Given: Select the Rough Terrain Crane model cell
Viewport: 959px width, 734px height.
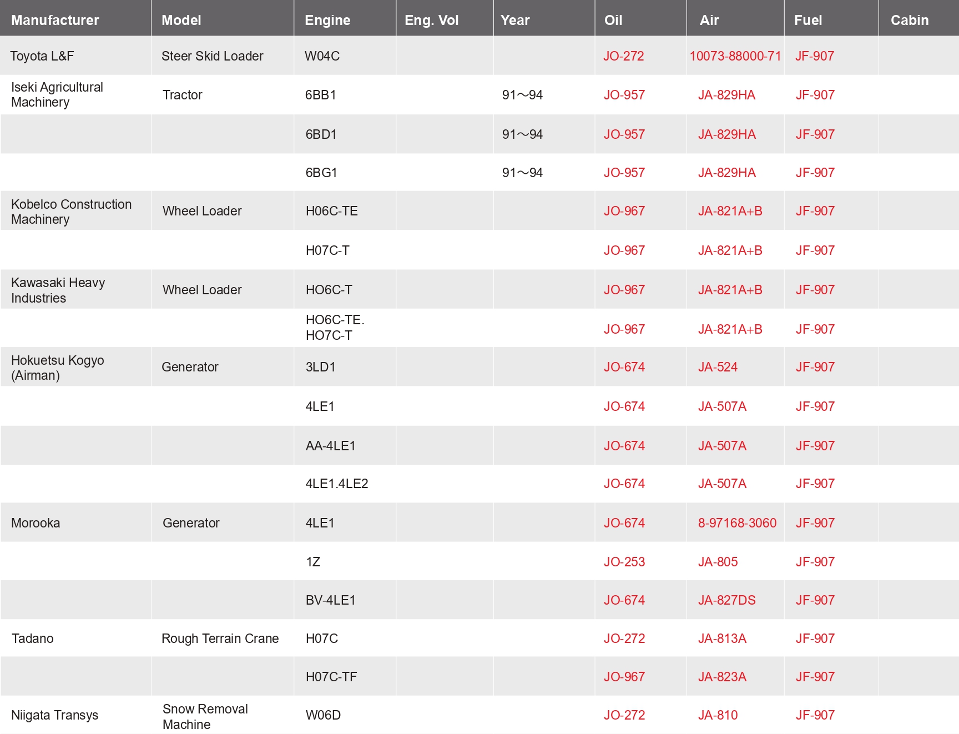Looking at the screenshot, I should pyautogui.click(x=220, y=639).
